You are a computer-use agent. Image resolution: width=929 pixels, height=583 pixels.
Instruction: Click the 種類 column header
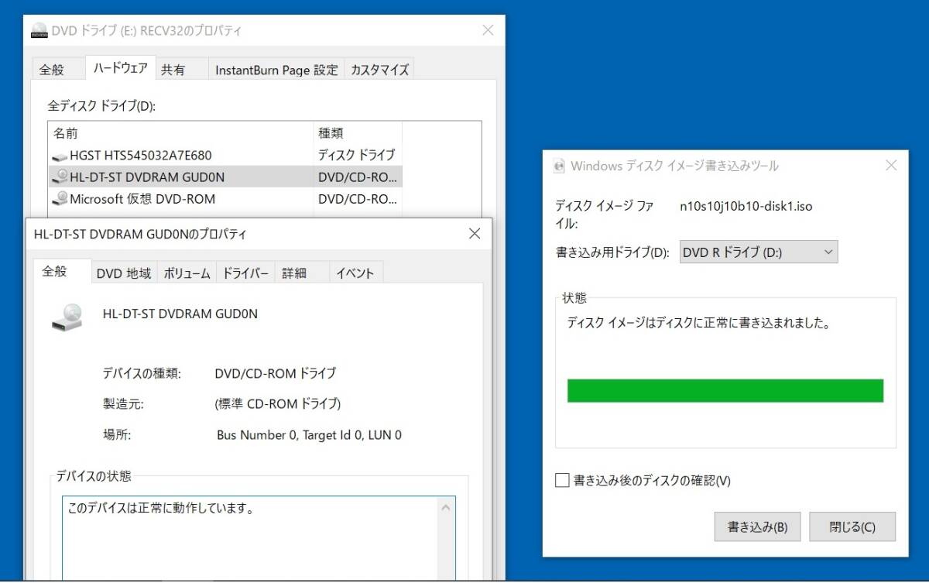click(358, 133)
